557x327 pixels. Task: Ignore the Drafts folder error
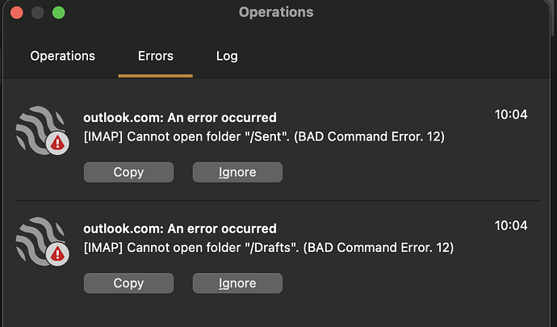[x=237, y=283]
